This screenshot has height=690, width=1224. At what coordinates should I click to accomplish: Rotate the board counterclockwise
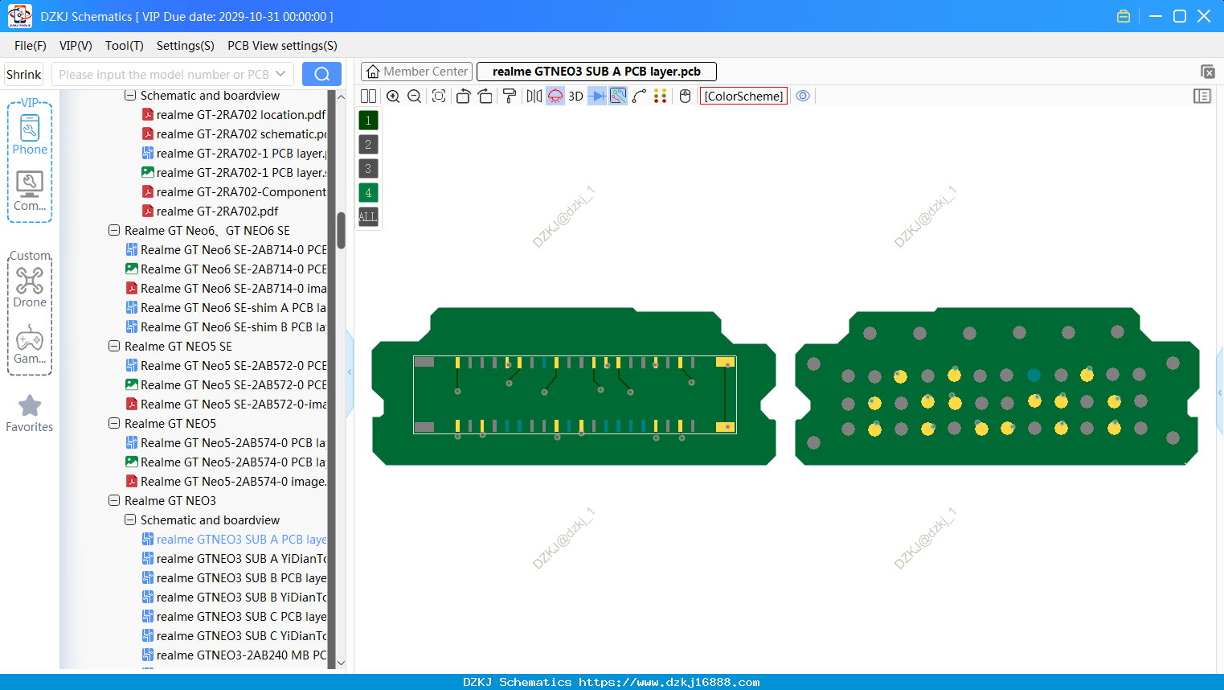tap(463, 97)
